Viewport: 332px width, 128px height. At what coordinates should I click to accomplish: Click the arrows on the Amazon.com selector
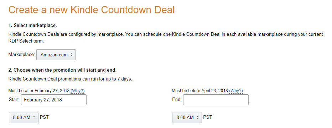pos(71,55)
